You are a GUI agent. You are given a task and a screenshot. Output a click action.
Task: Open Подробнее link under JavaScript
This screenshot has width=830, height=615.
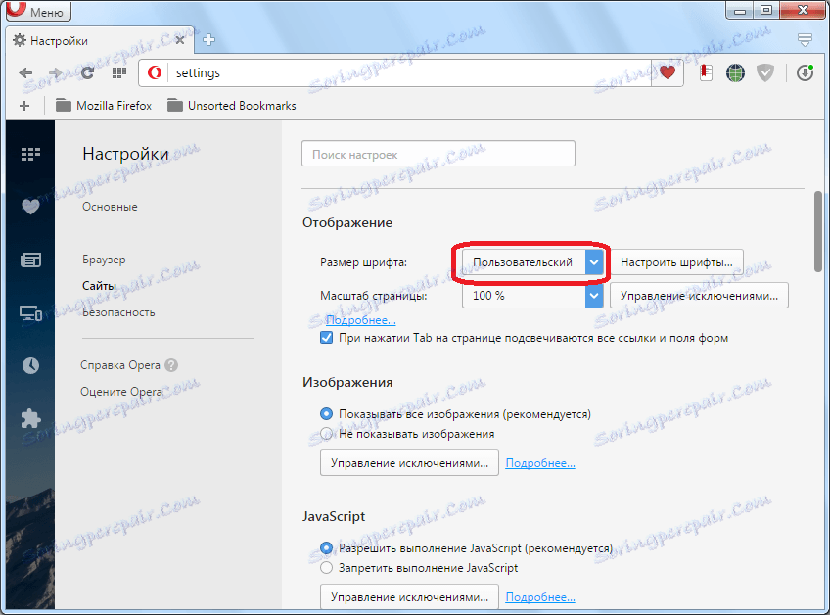(540, 597)
